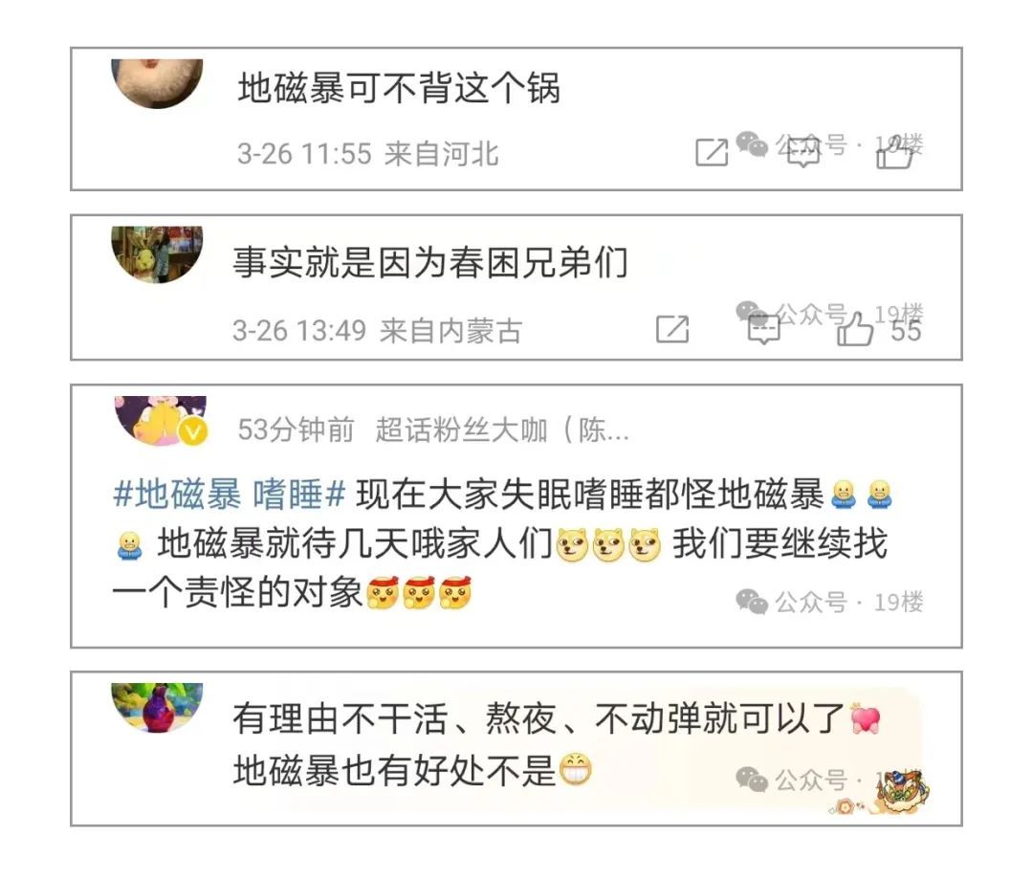Open the 内蒙古 commenter's avatar
The height and width of the screenshot is (881, 1033).
point(157,254)
